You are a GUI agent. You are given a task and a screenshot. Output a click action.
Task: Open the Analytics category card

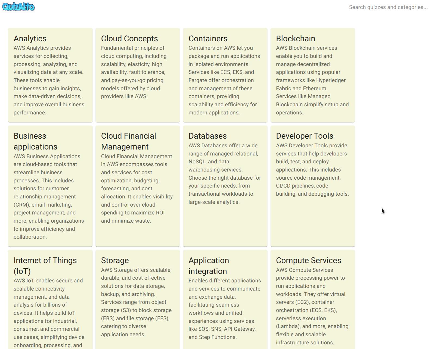(x=50, y=75)
